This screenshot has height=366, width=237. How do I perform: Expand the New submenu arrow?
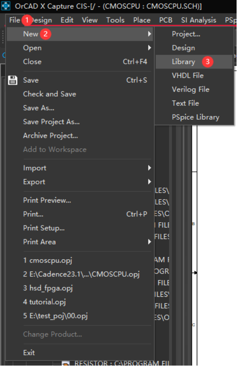(150, 34)
